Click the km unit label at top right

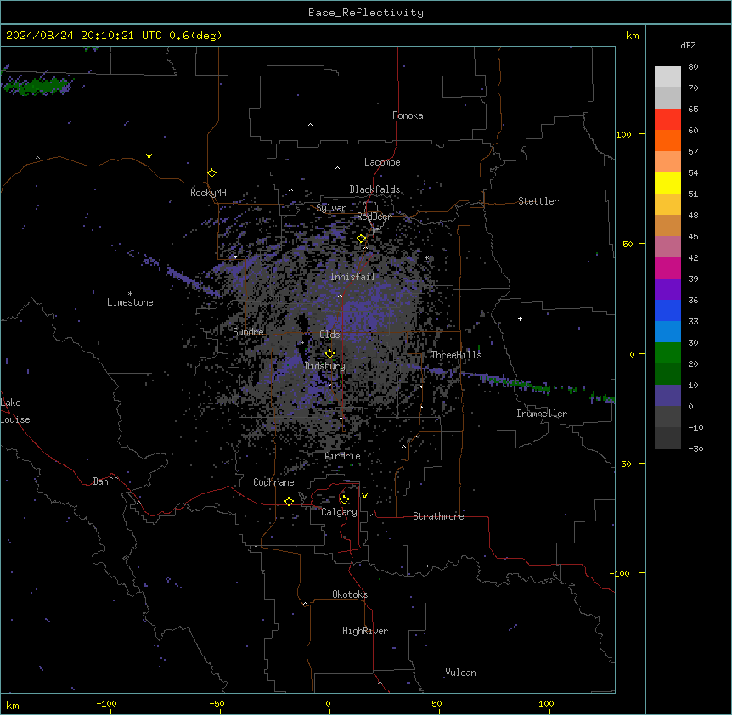[x=632, y=36]
